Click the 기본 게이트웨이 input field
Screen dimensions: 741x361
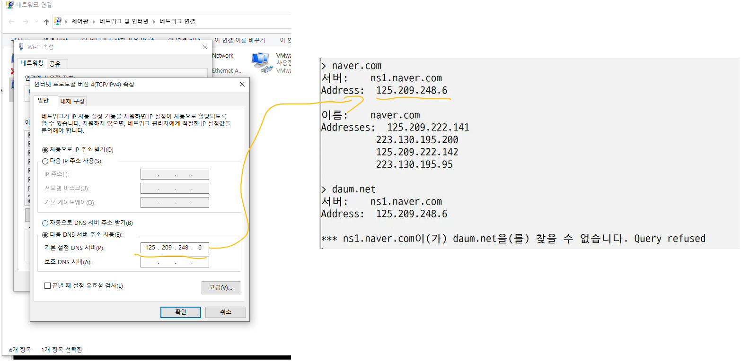pos(175,203)
